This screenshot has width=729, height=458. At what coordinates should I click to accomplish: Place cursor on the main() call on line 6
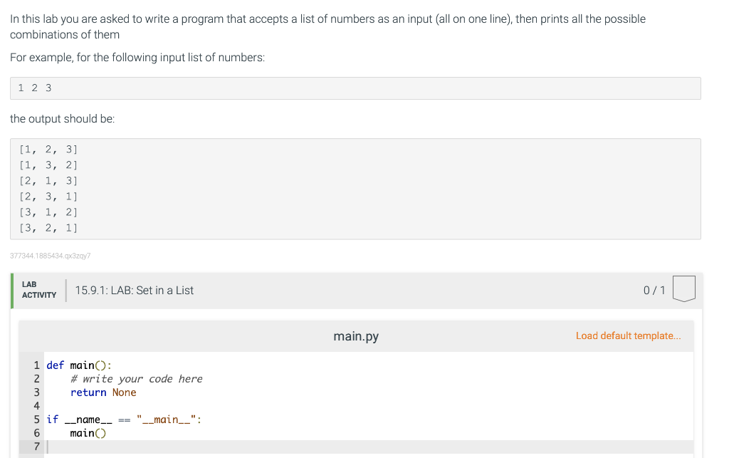pos(88,433)
